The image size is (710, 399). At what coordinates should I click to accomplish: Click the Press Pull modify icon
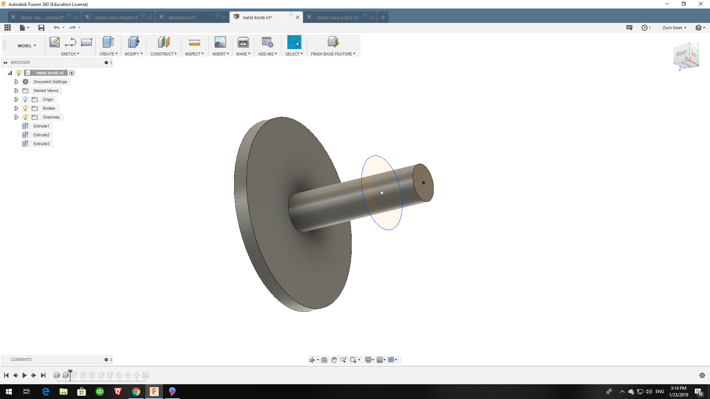[133, 42]
